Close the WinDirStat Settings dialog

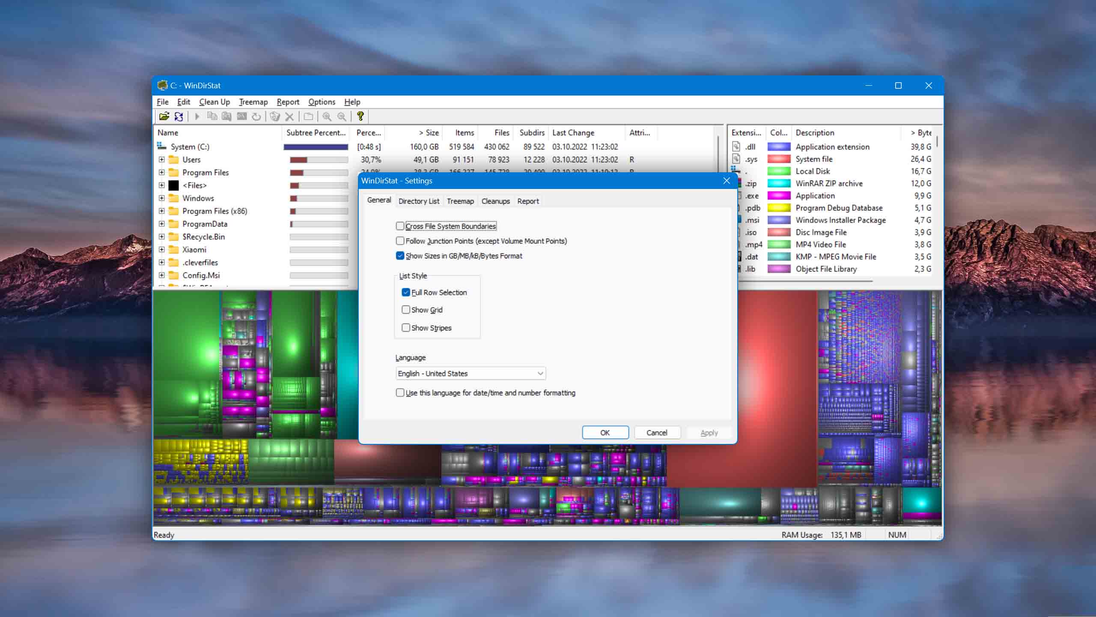pos(727,181)
